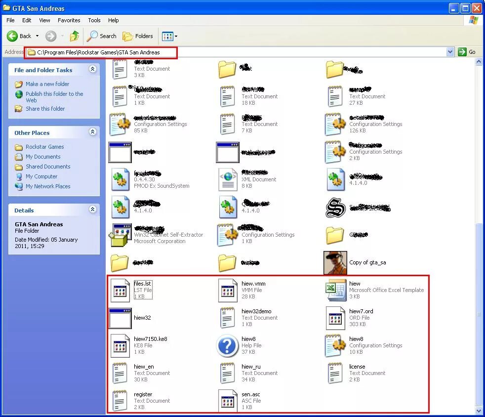This screenshot has width=485, height=417.
Task: Collapse the File and Folder Tasks panel
Action: pos(92,69)
